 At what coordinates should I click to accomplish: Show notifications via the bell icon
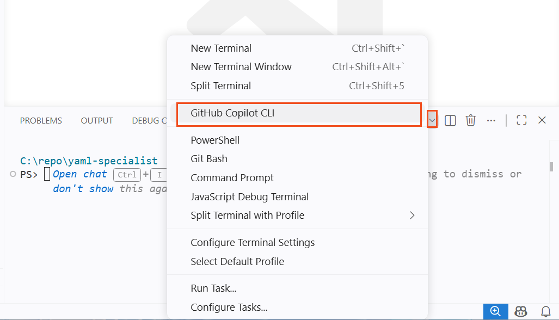(545, 311)
